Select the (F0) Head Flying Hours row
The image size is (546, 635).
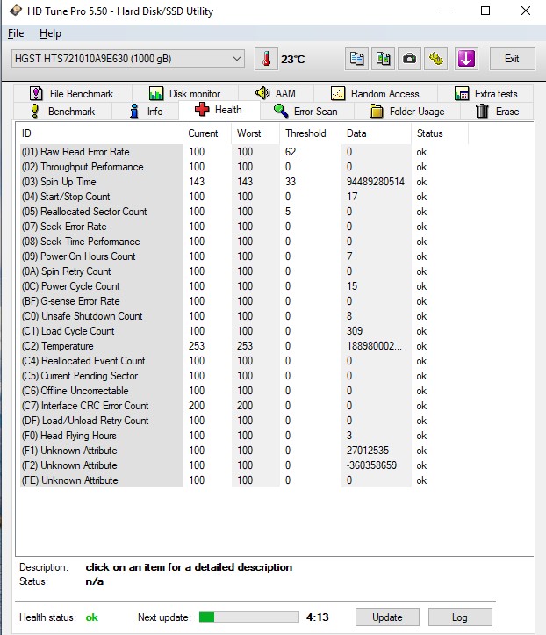coord(244,436)
